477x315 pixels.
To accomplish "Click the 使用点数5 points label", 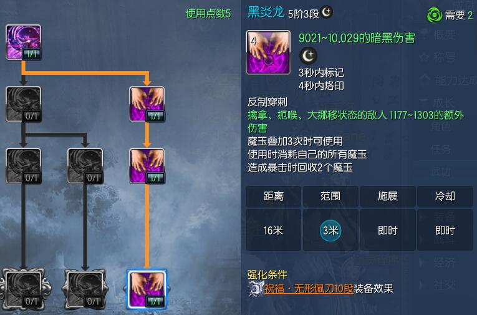I will point(208,14).
